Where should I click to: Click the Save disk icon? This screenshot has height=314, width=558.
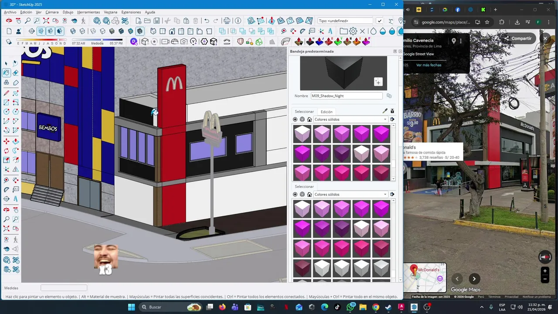[157, 20]
